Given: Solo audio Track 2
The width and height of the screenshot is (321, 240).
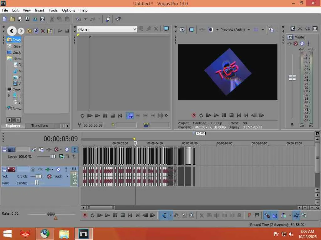Looking at the screenshot, I should (x=66, y=170).
